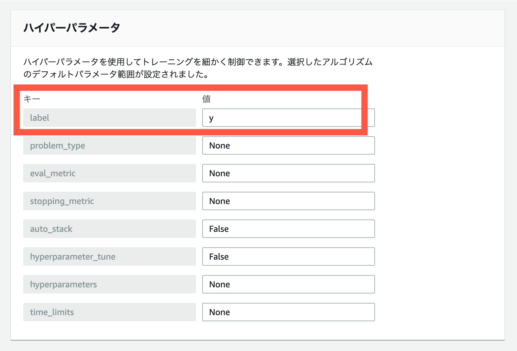Click the 値 column header

206,99
